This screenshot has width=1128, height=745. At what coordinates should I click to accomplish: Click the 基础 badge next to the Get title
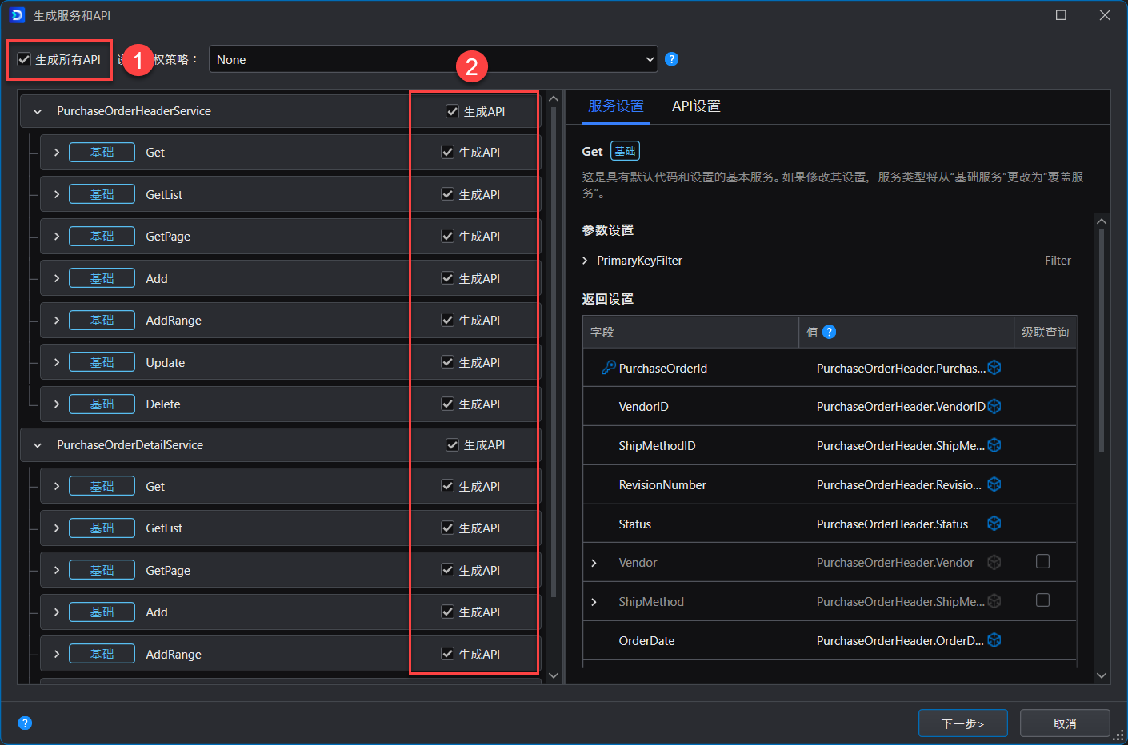pos(625,151)
